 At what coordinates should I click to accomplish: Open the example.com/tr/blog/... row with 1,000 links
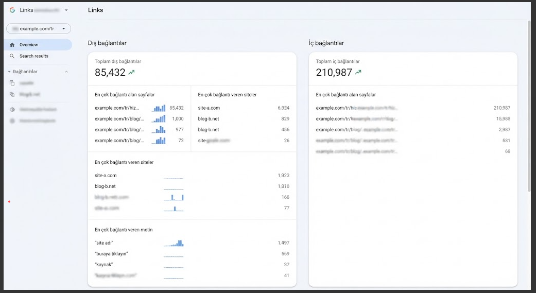pos(119,119)
